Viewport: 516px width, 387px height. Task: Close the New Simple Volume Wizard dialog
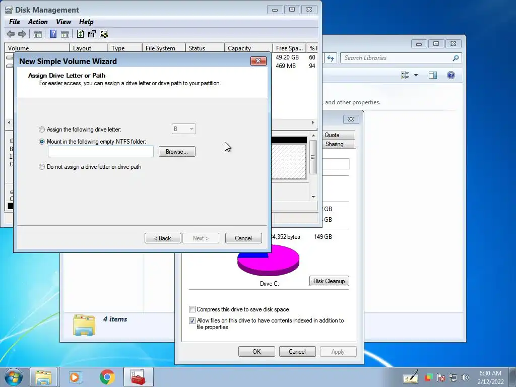click(x=259, y=61)
